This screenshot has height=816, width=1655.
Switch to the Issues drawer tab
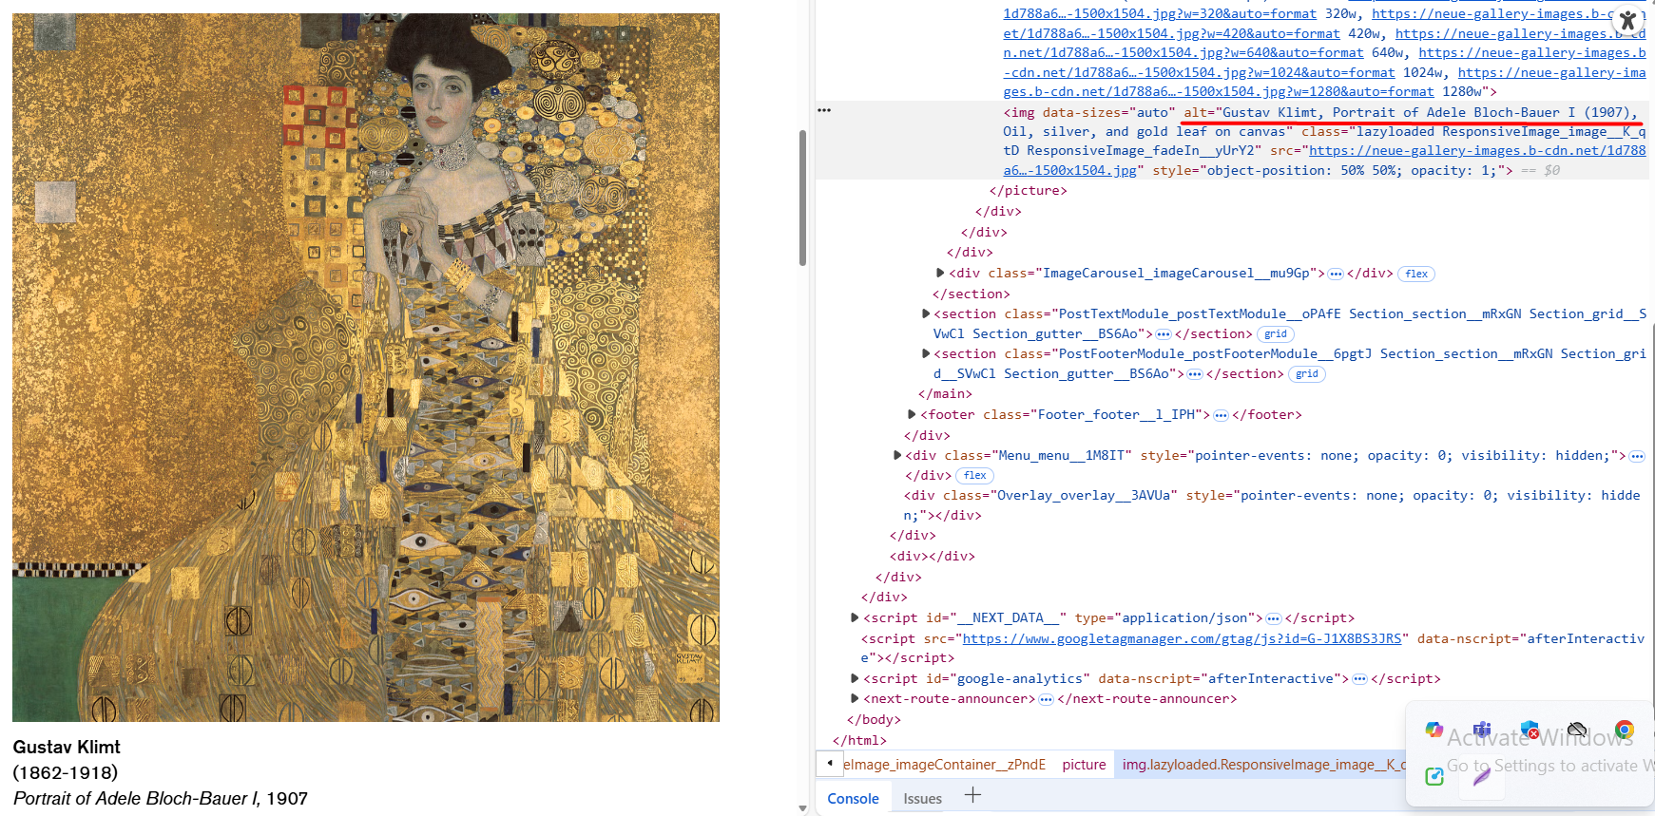[x=922, y=798]
